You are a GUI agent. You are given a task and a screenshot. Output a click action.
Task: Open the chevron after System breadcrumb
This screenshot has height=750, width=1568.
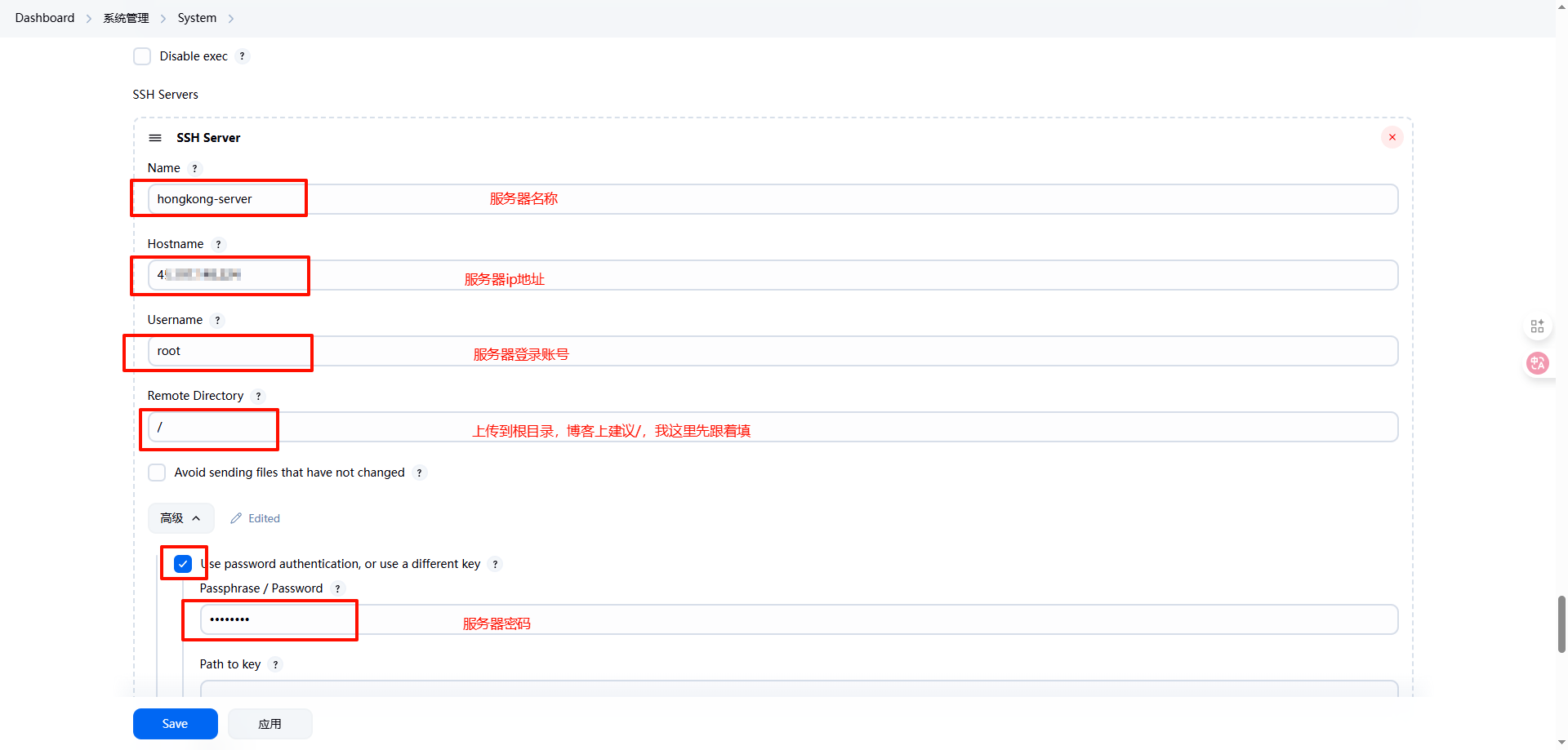pyautogui.click(x=231, y=19)
